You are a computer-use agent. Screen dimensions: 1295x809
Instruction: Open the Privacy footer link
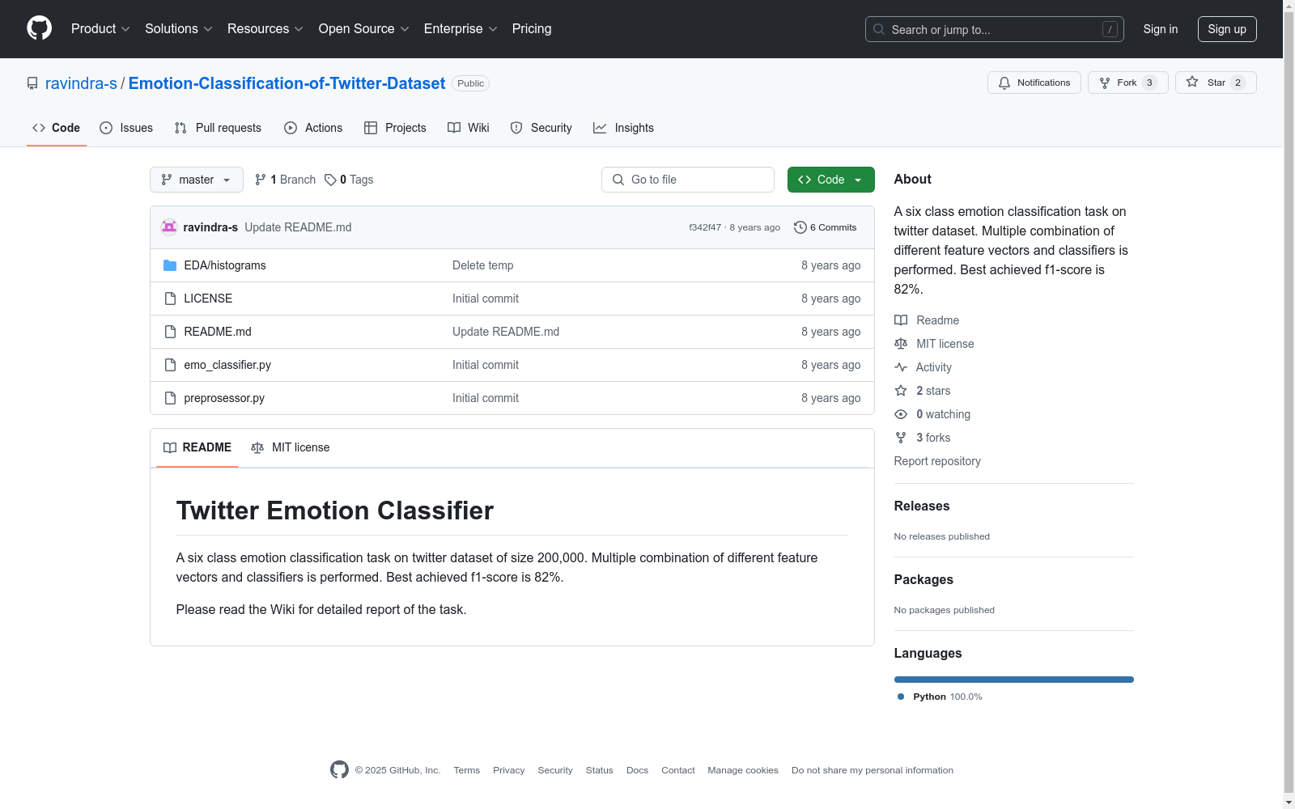coord(509,770)
